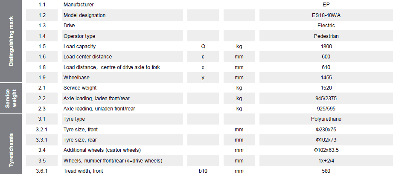Click the wheelbase value '1455'
The image size is (393, 174).
pyautogui.click(x=326, y=77)
